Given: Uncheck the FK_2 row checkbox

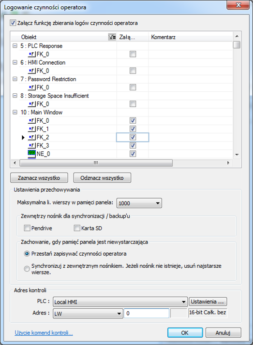Looking at the screenshot, I should pos(133,137).
